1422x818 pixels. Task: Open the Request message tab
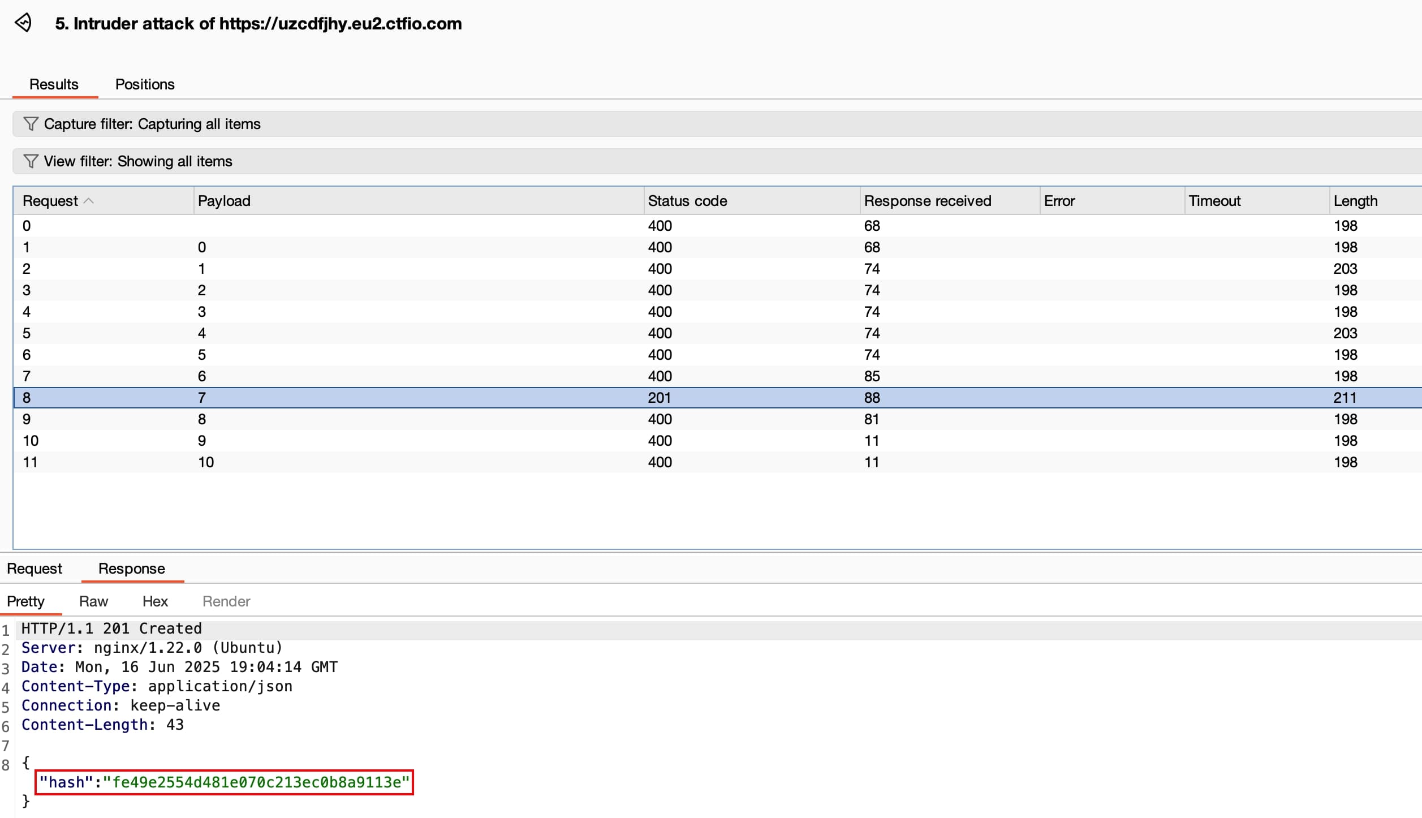[35, 569]
